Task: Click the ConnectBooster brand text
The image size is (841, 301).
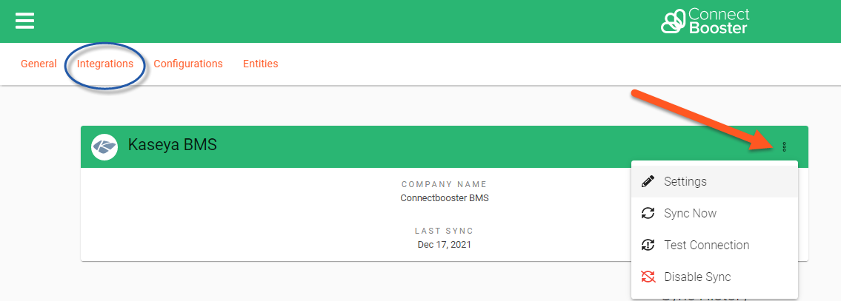Action: tap(718, 21)
